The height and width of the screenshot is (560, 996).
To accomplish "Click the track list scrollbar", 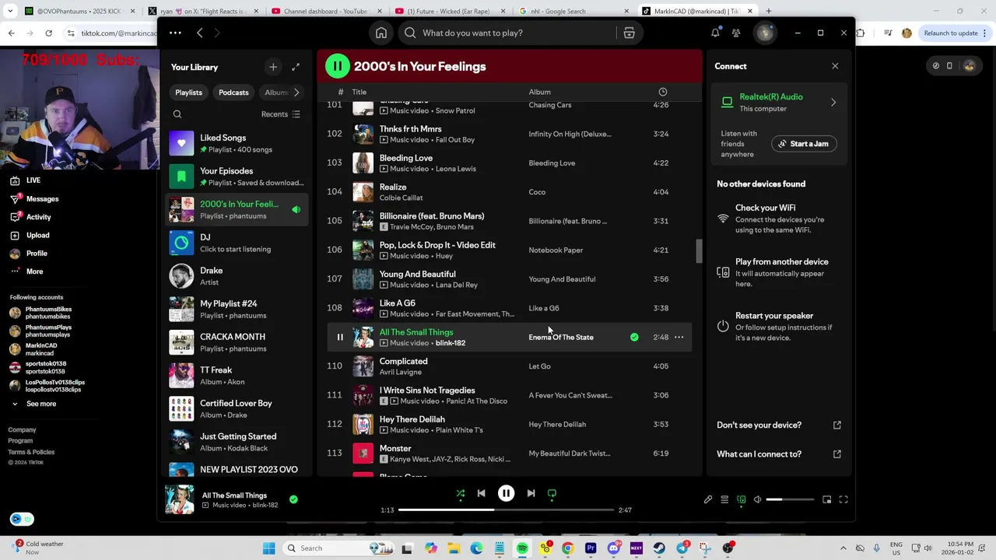I will 699,251.
